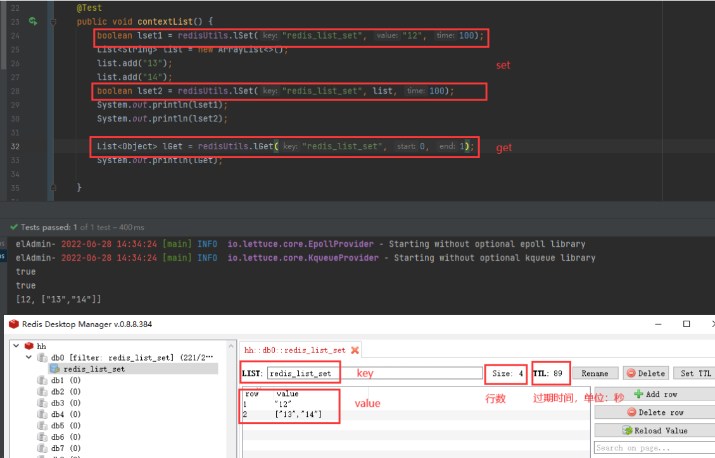
Task: Click the Set TTL button
Action: pyautogui.click(x=695, y=373)
